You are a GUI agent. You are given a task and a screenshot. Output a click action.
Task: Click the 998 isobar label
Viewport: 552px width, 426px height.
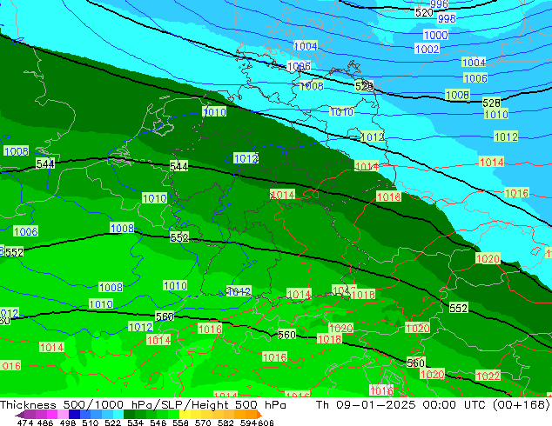tap(447, 18)
